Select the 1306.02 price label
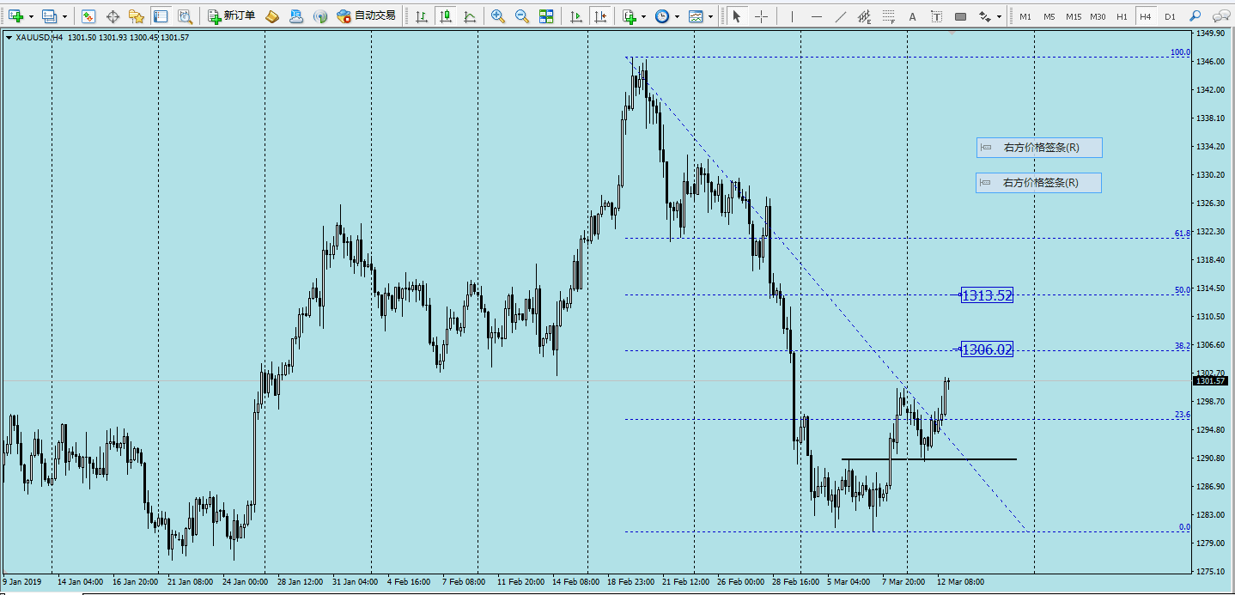 tap(988, 349)
